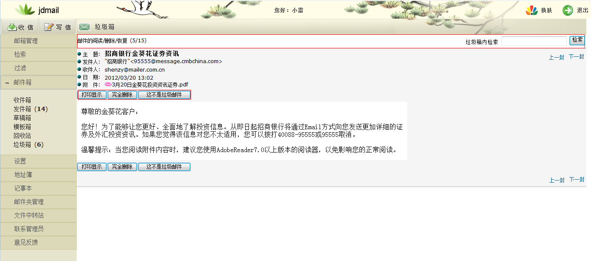The width and height of the screenshot is (591, 261).
Task: Click the jdmail logo icon
Action: (28, 9)
